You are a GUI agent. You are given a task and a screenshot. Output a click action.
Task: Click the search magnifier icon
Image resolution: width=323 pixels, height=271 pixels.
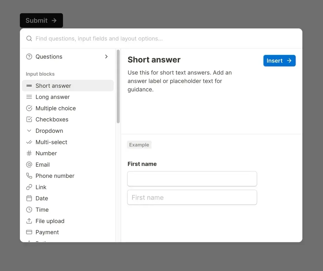(29, 39)
